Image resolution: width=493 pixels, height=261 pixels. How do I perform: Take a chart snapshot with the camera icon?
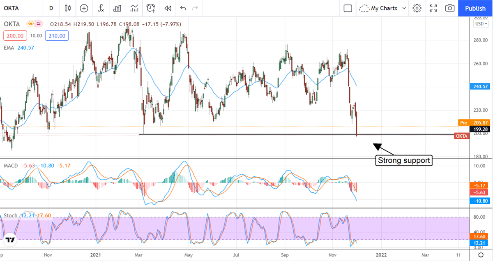(x=449, y=8)
